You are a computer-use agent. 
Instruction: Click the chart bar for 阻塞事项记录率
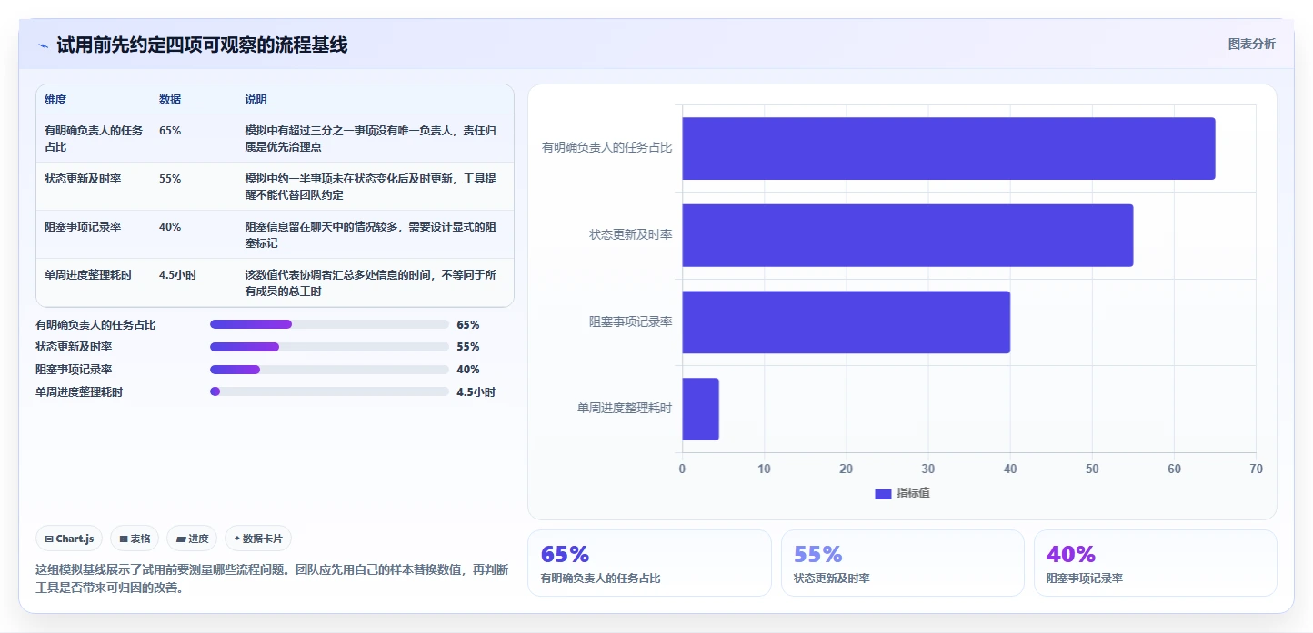point(847,322)
